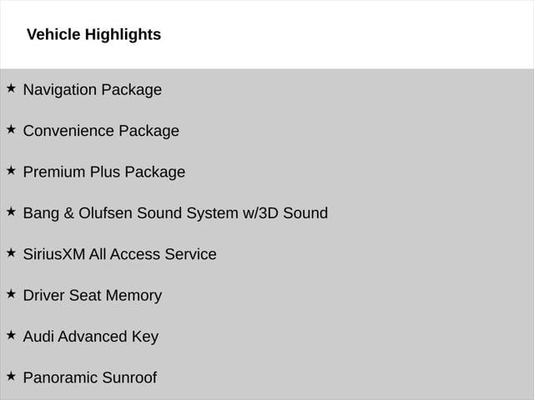This screenshot has height=400, width=534.
Task: Select the SiriusXM All Access Service entry
Action: click(119, 254)
